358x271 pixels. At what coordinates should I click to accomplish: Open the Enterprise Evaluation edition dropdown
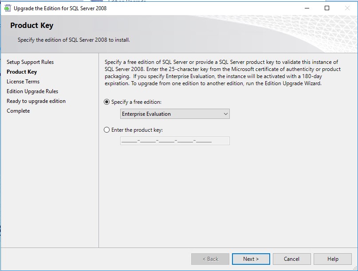pyautogui.click(x=175, y=114)
